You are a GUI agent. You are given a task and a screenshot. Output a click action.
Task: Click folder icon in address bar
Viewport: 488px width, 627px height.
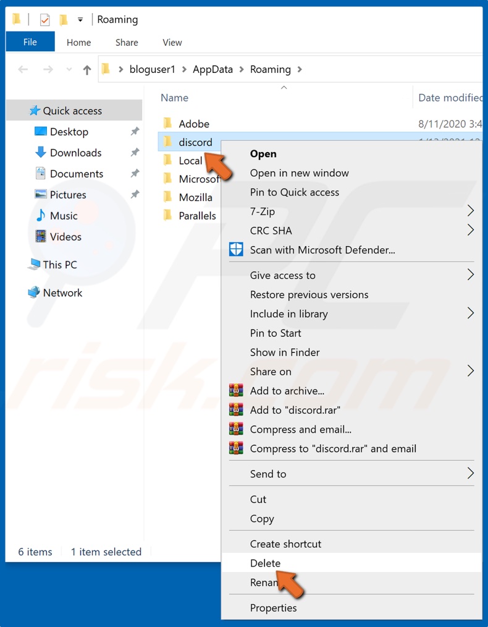coord(106,69)
